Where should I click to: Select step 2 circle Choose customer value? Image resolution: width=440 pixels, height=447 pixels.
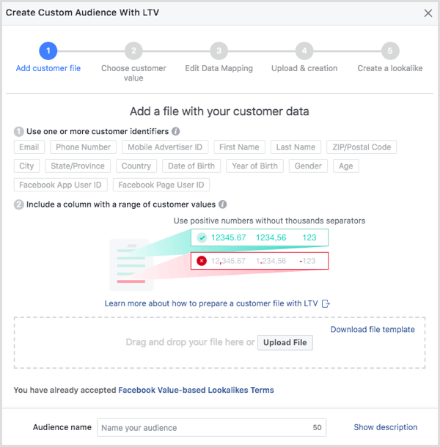(x=133, y=51)
